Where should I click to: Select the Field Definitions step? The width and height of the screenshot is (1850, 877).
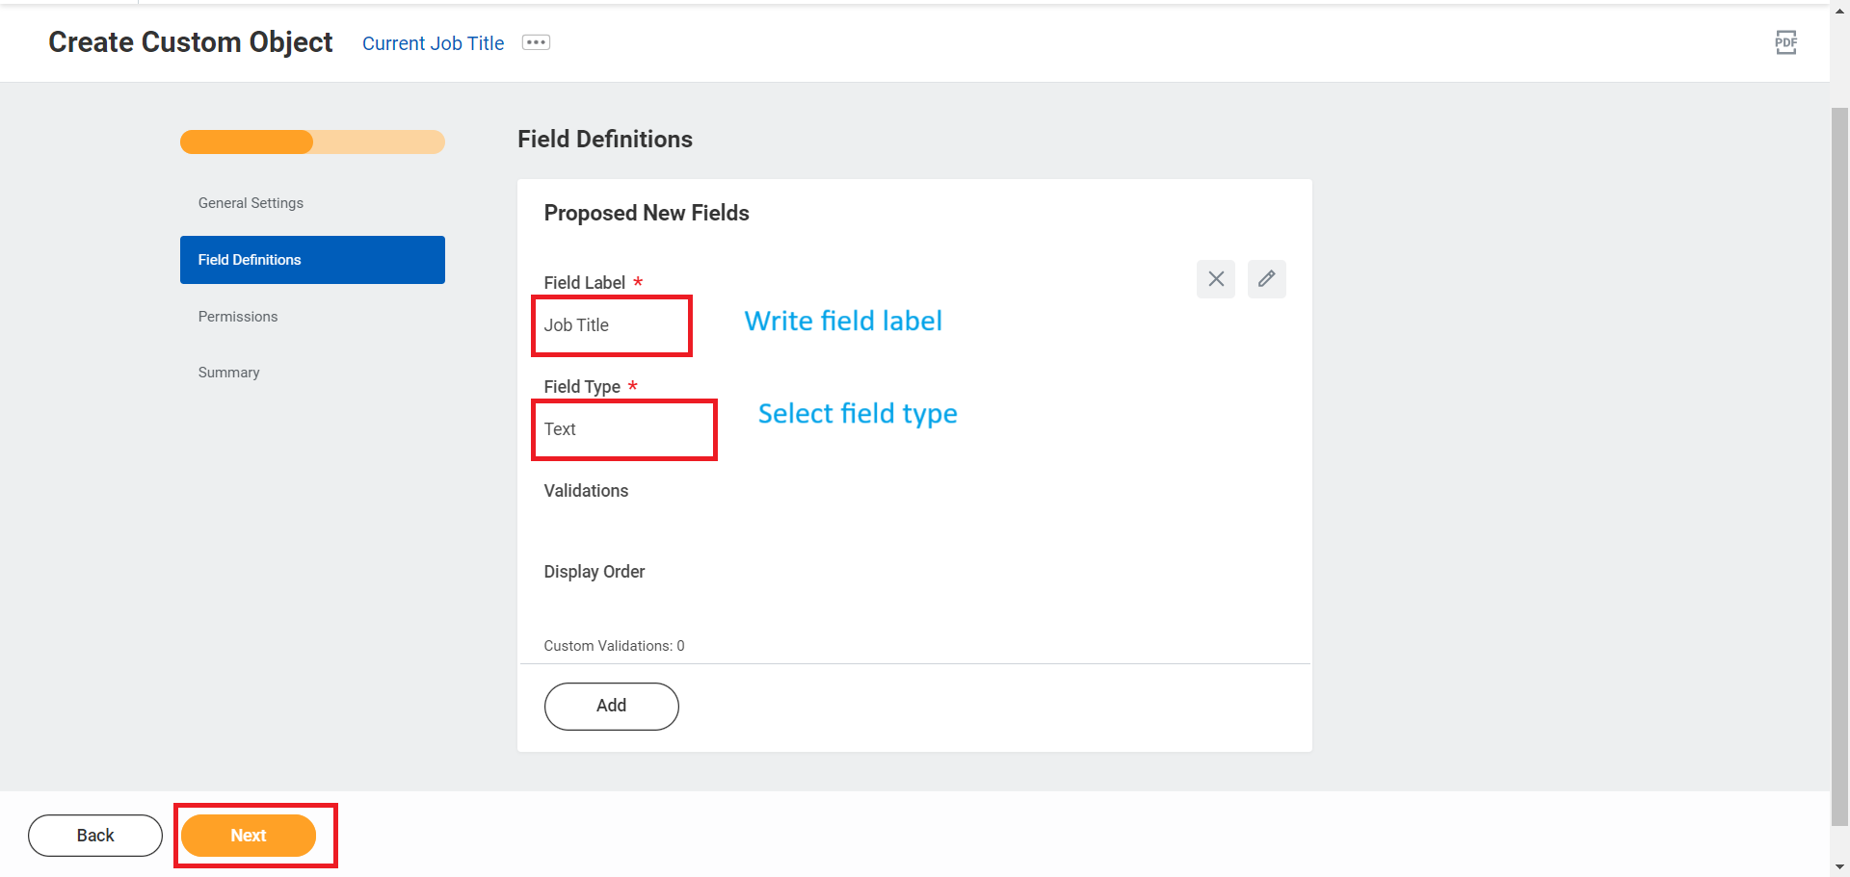249,259
